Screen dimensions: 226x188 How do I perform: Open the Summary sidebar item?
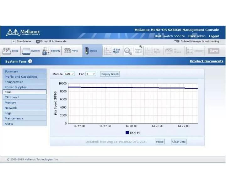(x=24, y=71)
